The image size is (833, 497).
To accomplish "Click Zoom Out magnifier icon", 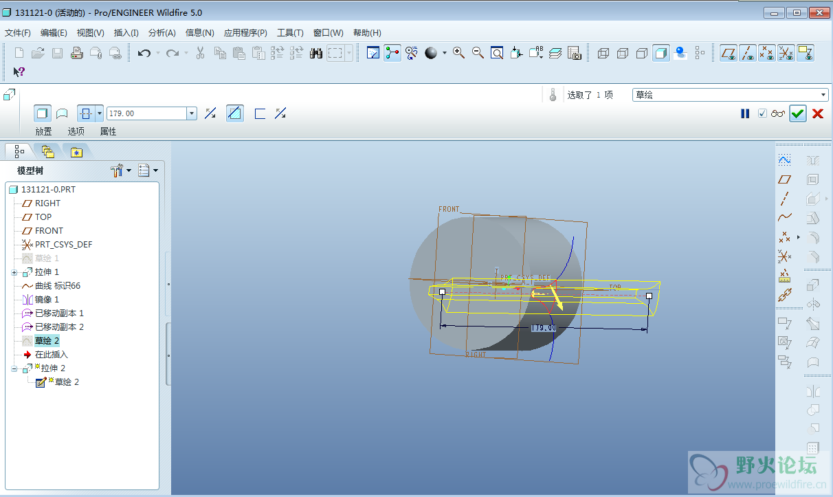I will coord(478,53).
